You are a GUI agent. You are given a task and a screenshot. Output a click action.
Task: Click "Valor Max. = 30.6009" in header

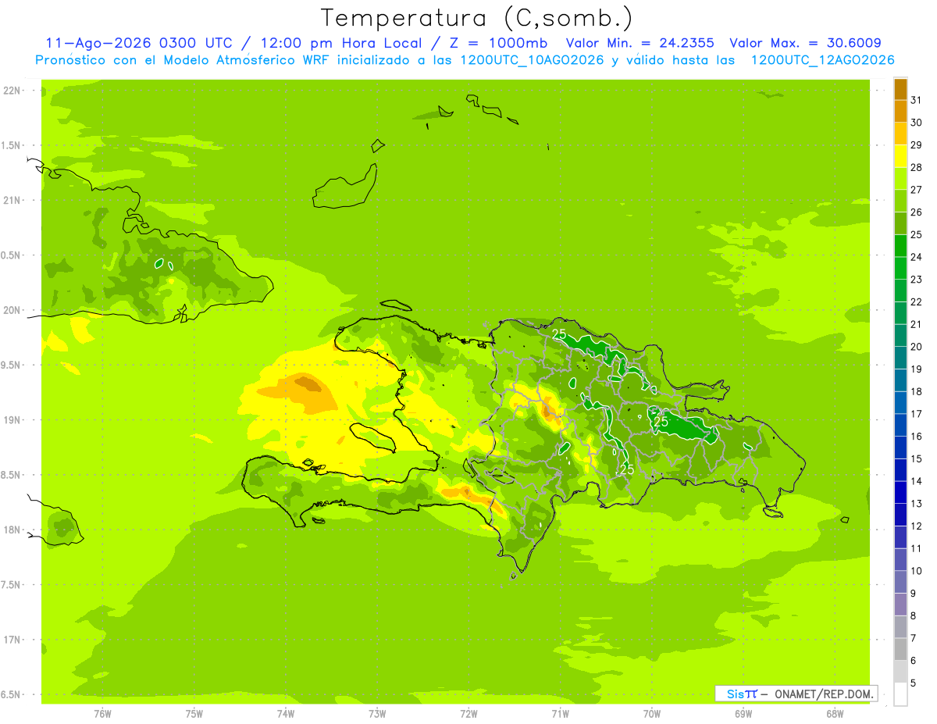pos(807,43)
